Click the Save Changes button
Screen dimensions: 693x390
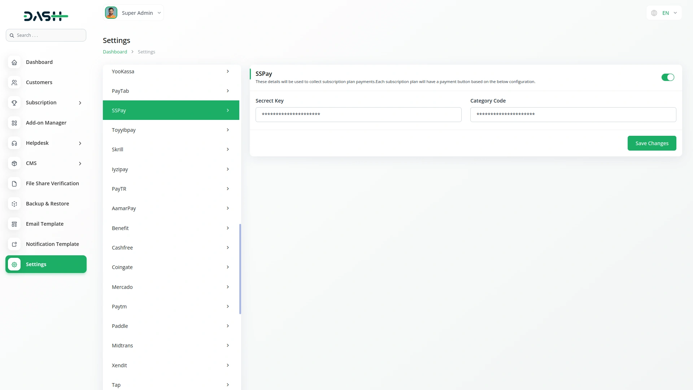tap(651, 143)
